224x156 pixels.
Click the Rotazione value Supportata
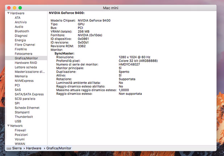[x=127, y=79]
